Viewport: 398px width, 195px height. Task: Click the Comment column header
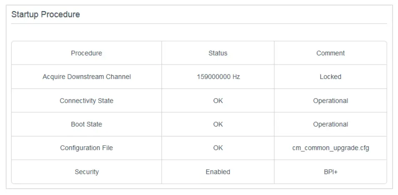331,53
